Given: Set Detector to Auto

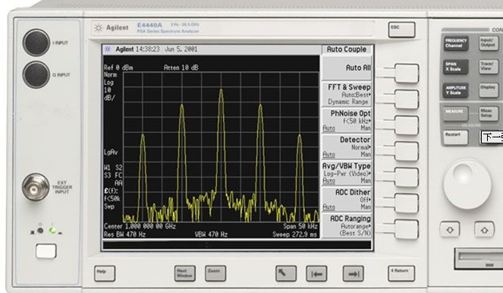Looking at the screenshot, I should click(x=329, y=155).
